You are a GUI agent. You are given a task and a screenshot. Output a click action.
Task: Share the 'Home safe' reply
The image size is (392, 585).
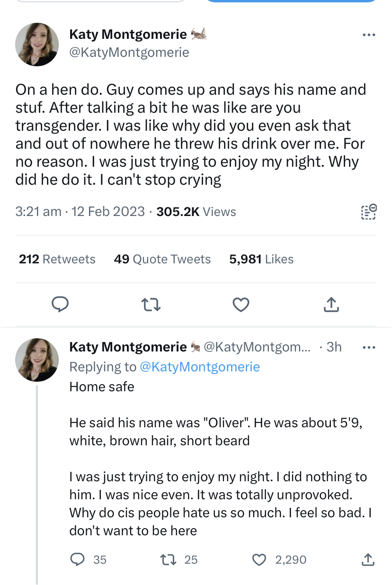(x=367, y=559)
